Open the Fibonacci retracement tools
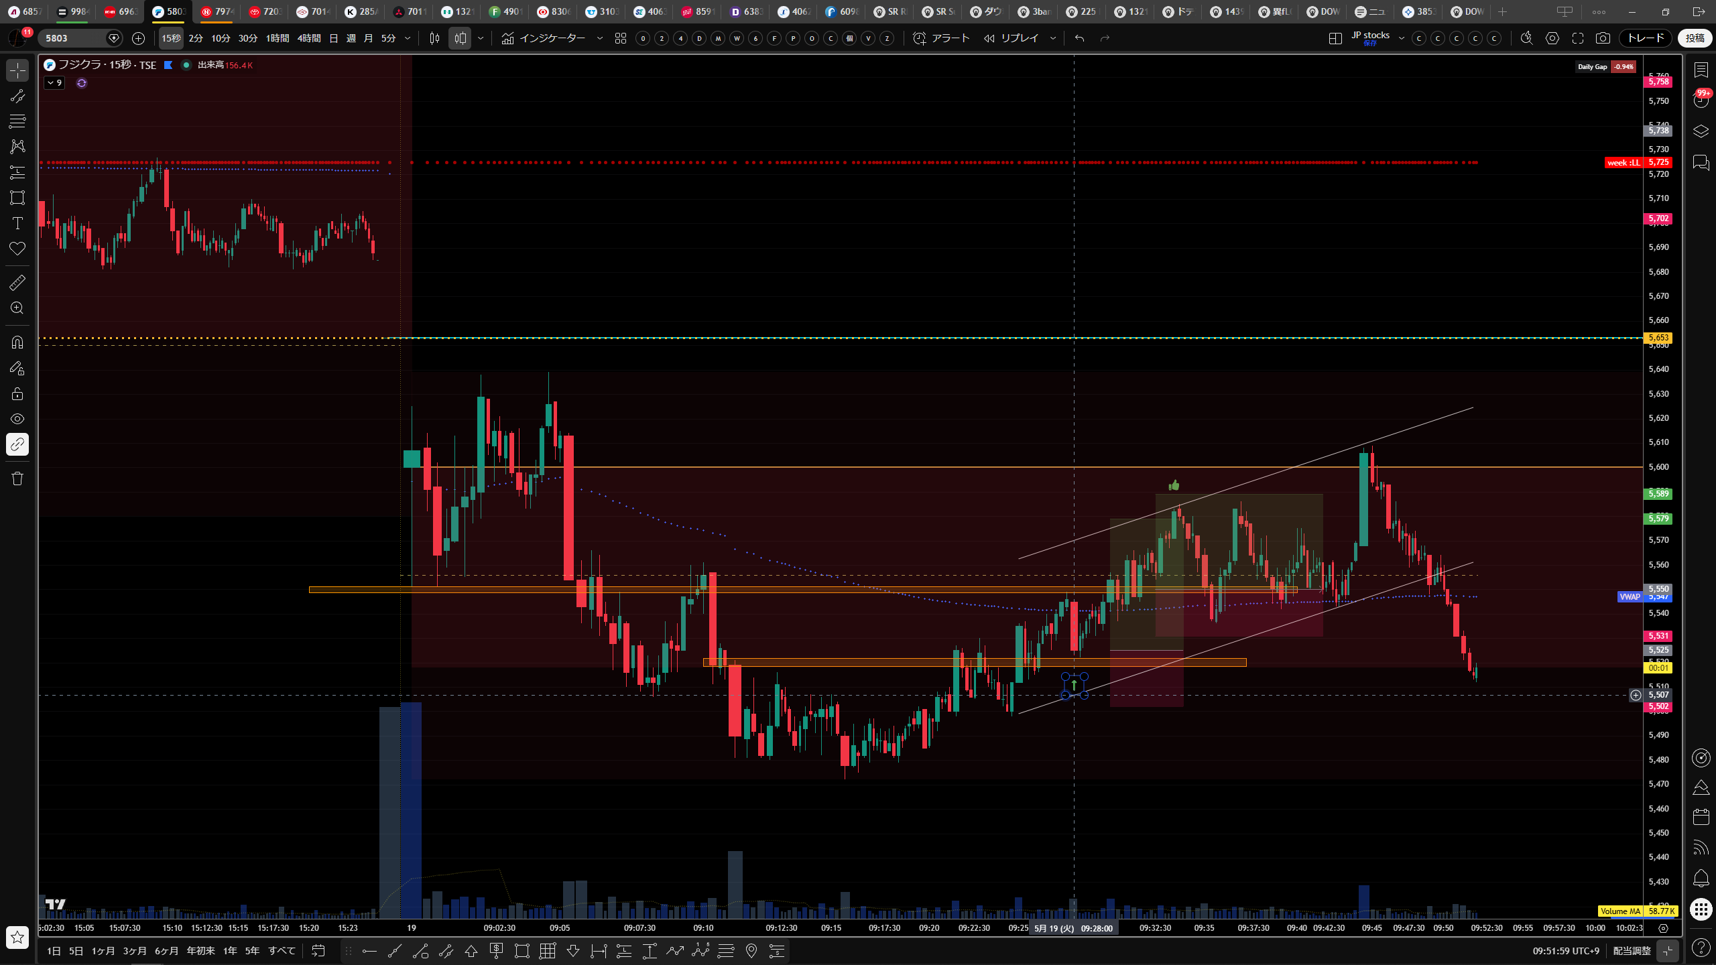This screenshot has height=965, width=1716. click(x=17, y=121)
